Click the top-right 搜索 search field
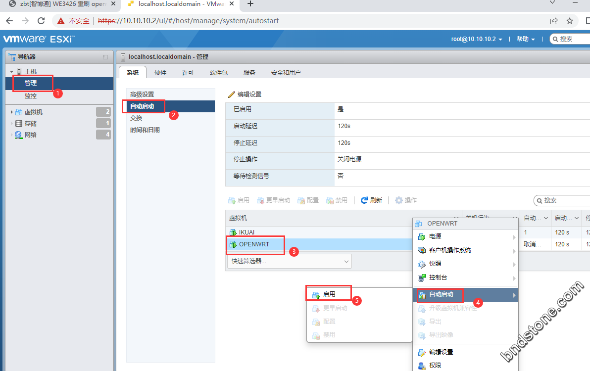This screenshot has height=371, width=590. 571,39
